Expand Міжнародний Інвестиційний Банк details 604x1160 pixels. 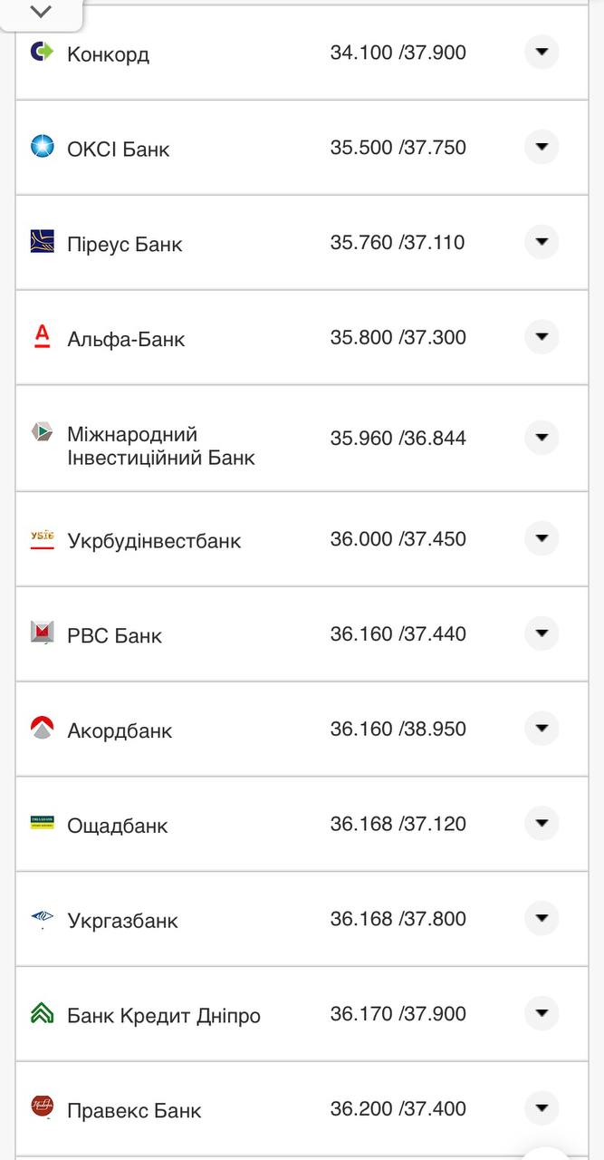[x=542, y=438]
